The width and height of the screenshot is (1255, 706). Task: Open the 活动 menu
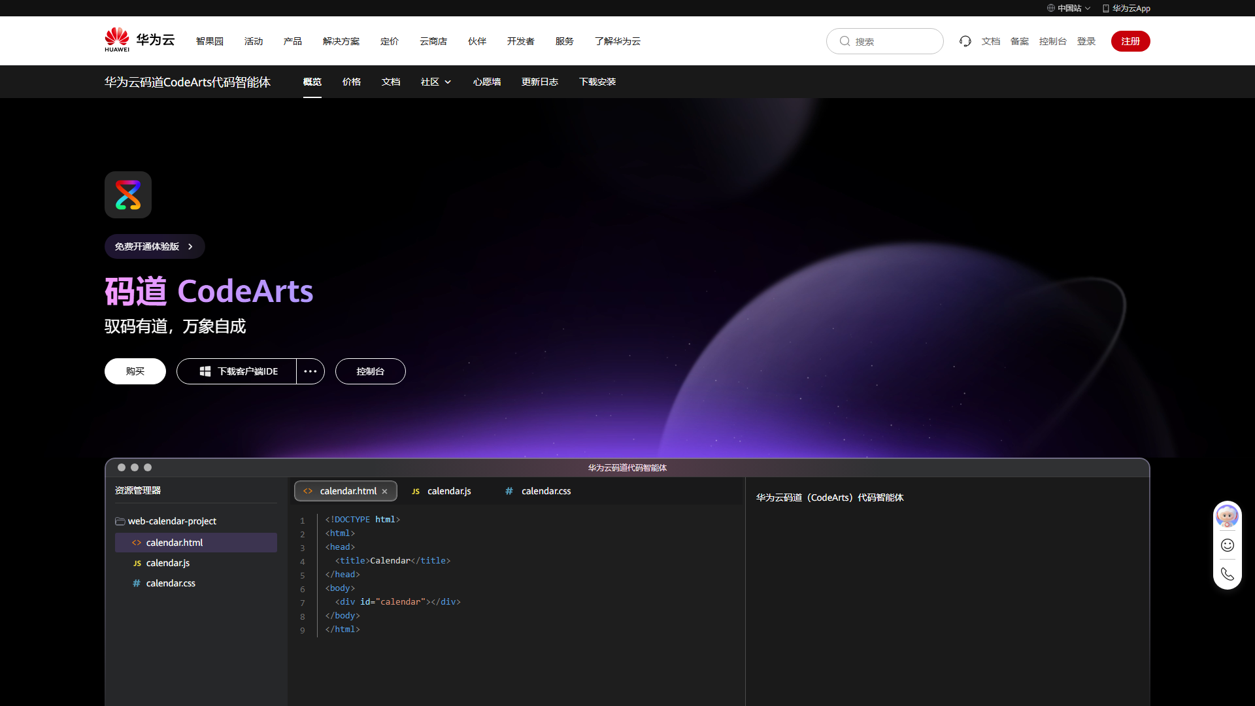click(254, 41)
